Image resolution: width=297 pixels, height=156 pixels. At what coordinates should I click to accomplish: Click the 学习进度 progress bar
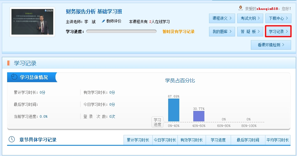click(121, 31)
